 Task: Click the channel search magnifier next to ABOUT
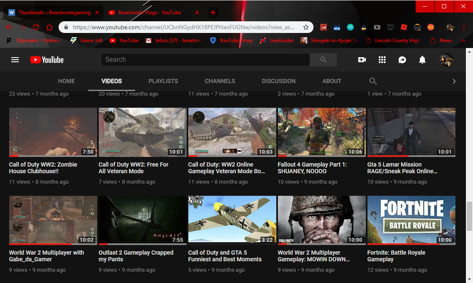pyautogui.click(x=373, y=81)
